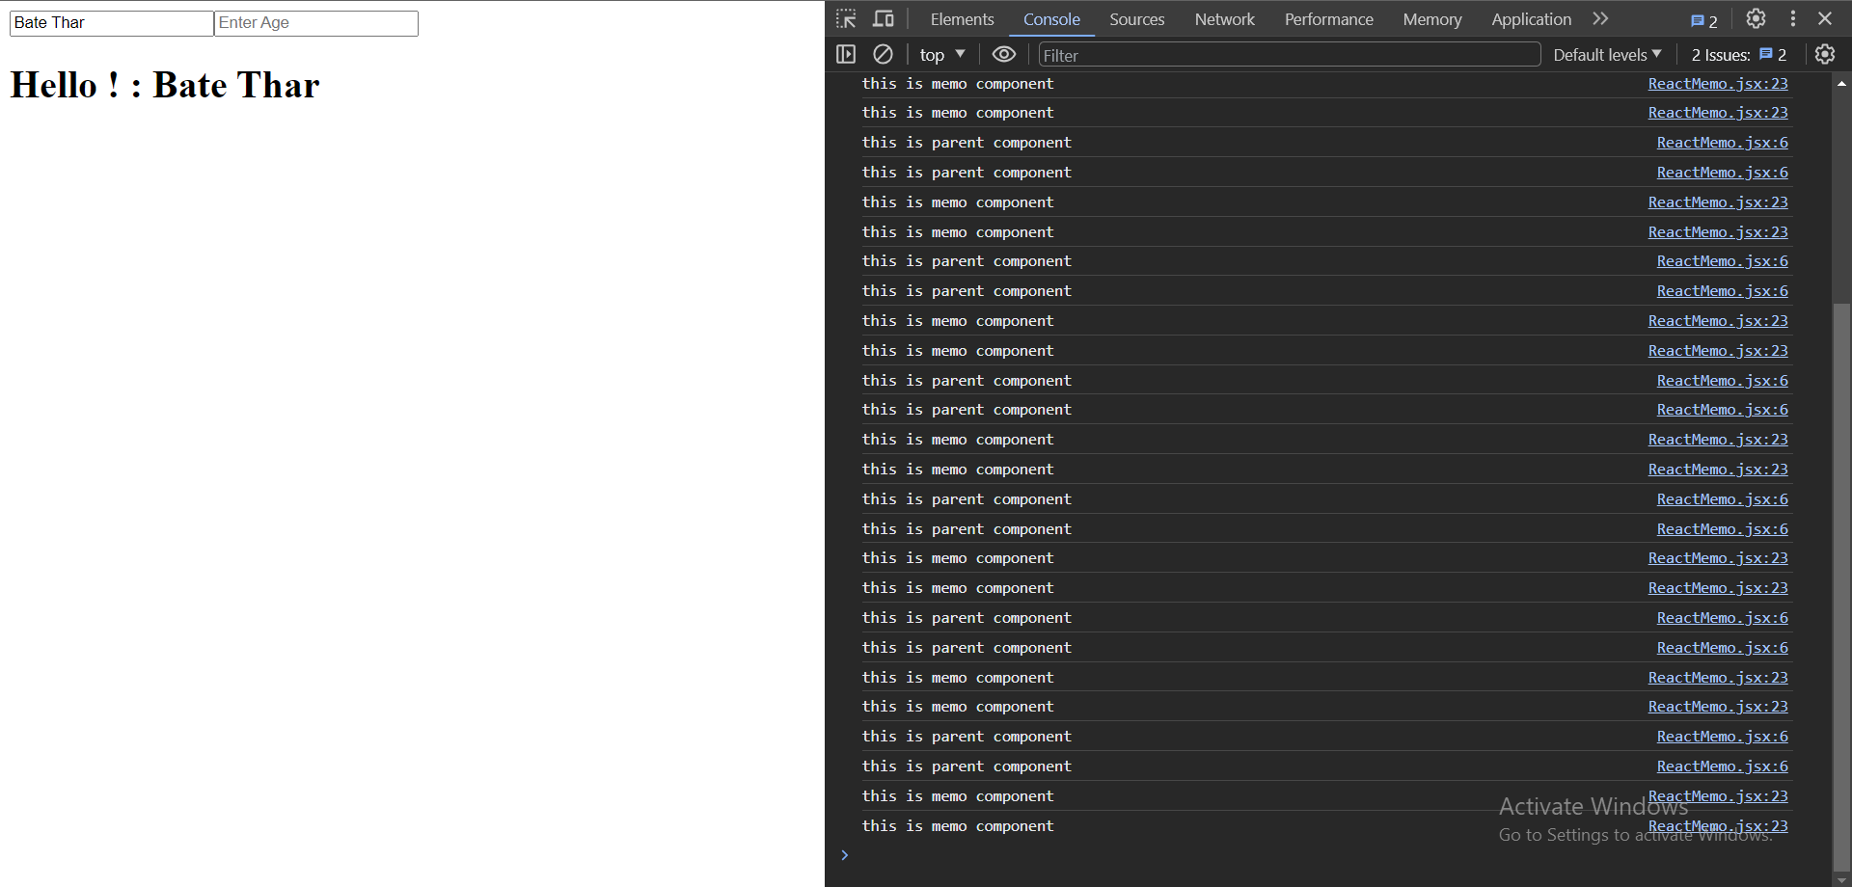Toggle the device toolbar icon
1852x887 pixels.
click(883, 19)
